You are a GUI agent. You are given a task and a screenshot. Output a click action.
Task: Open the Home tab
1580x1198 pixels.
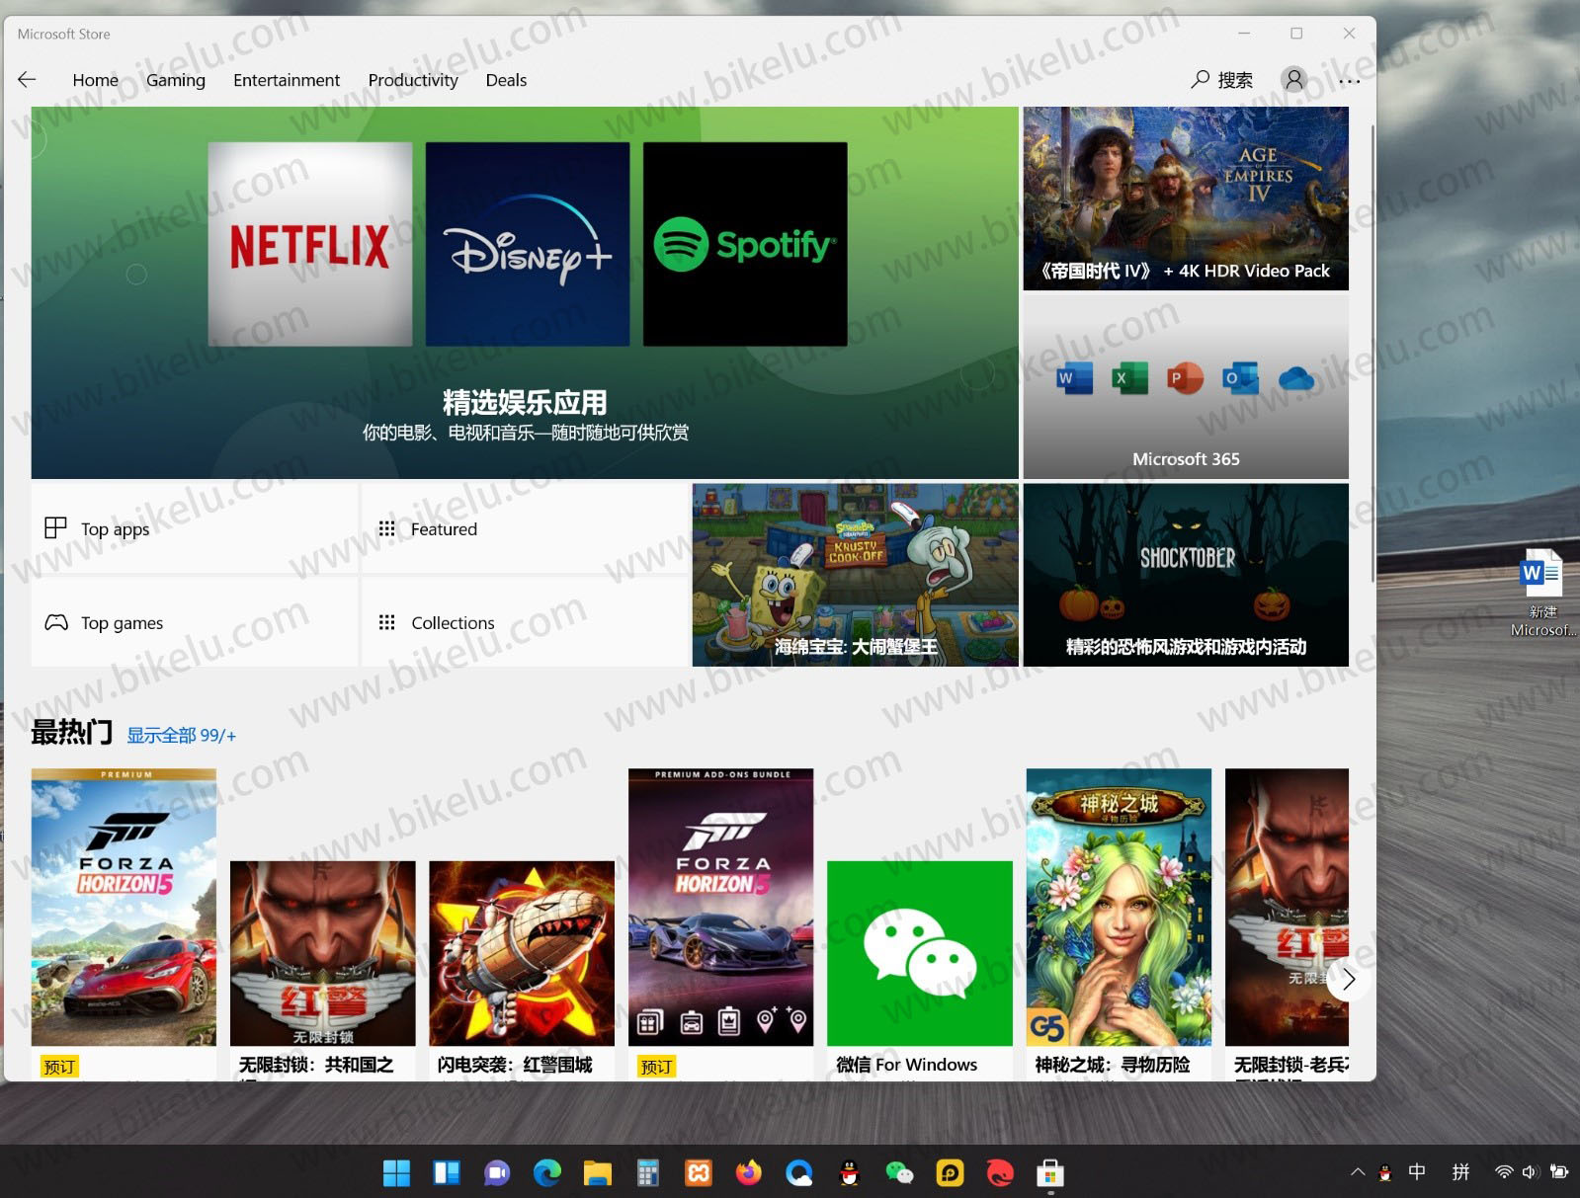click(95, 80)
